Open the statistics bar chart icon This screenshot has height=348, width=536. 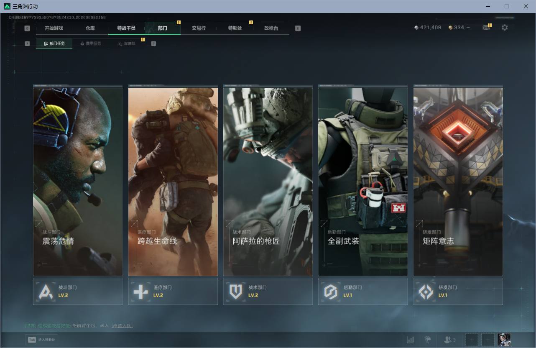tap(411, 340)
